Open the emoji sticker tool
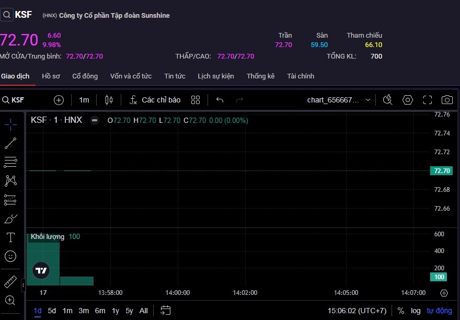The width and height of the screenshot is (460, 320). (x=10, y=256)
